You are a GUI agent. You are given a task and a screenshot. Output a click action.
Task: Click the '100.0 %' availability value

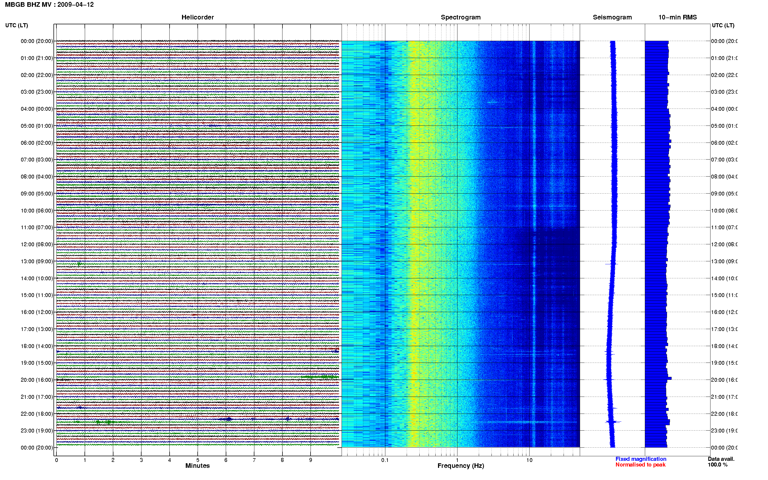click(x=718, y=464)
